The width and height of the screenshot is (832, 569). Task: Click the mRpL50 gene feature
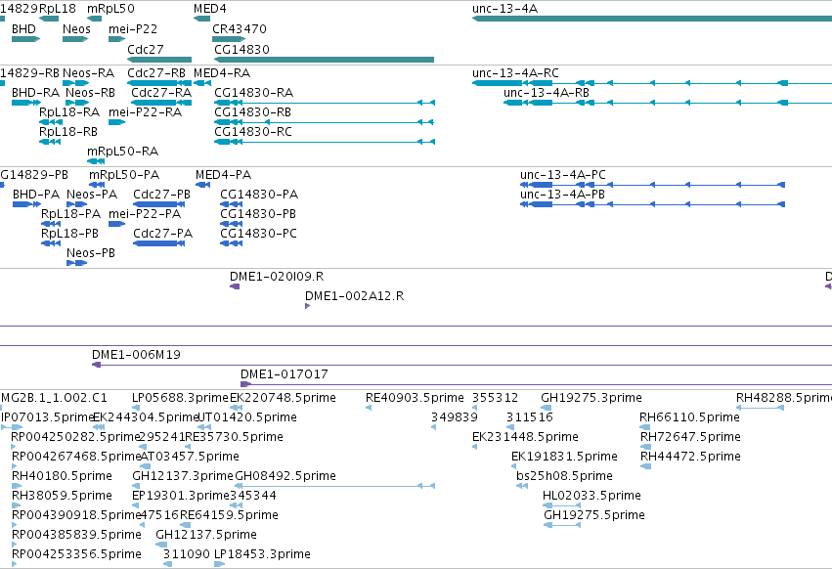(95, 19)
